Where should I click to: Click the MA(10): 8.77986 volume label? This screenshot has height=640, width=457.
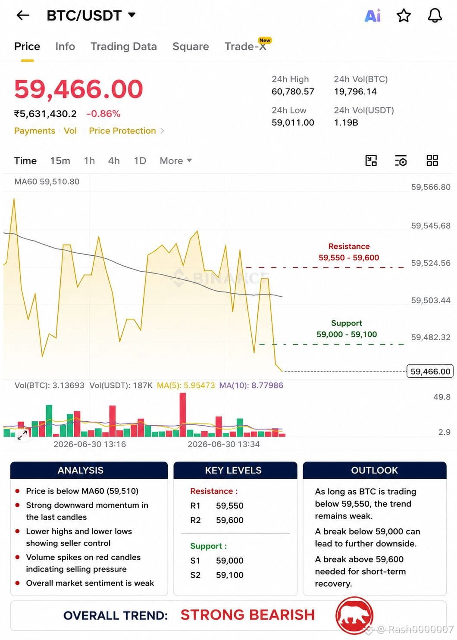251,385
